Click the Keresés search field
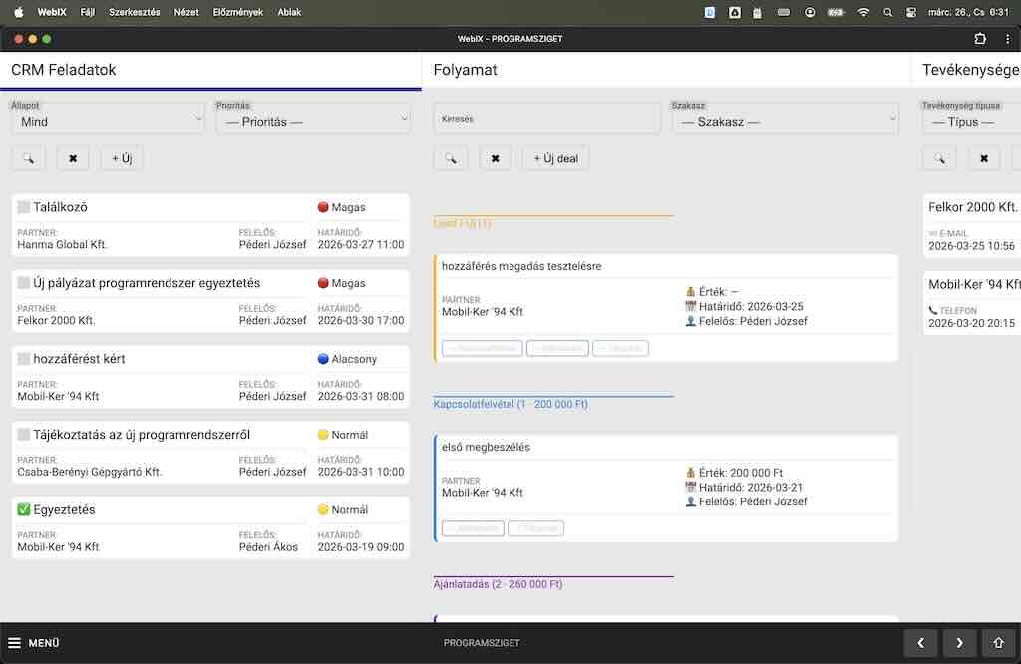Image resolution: width=1021 pixels, height=664 pixels. click(x=546, y=119)
